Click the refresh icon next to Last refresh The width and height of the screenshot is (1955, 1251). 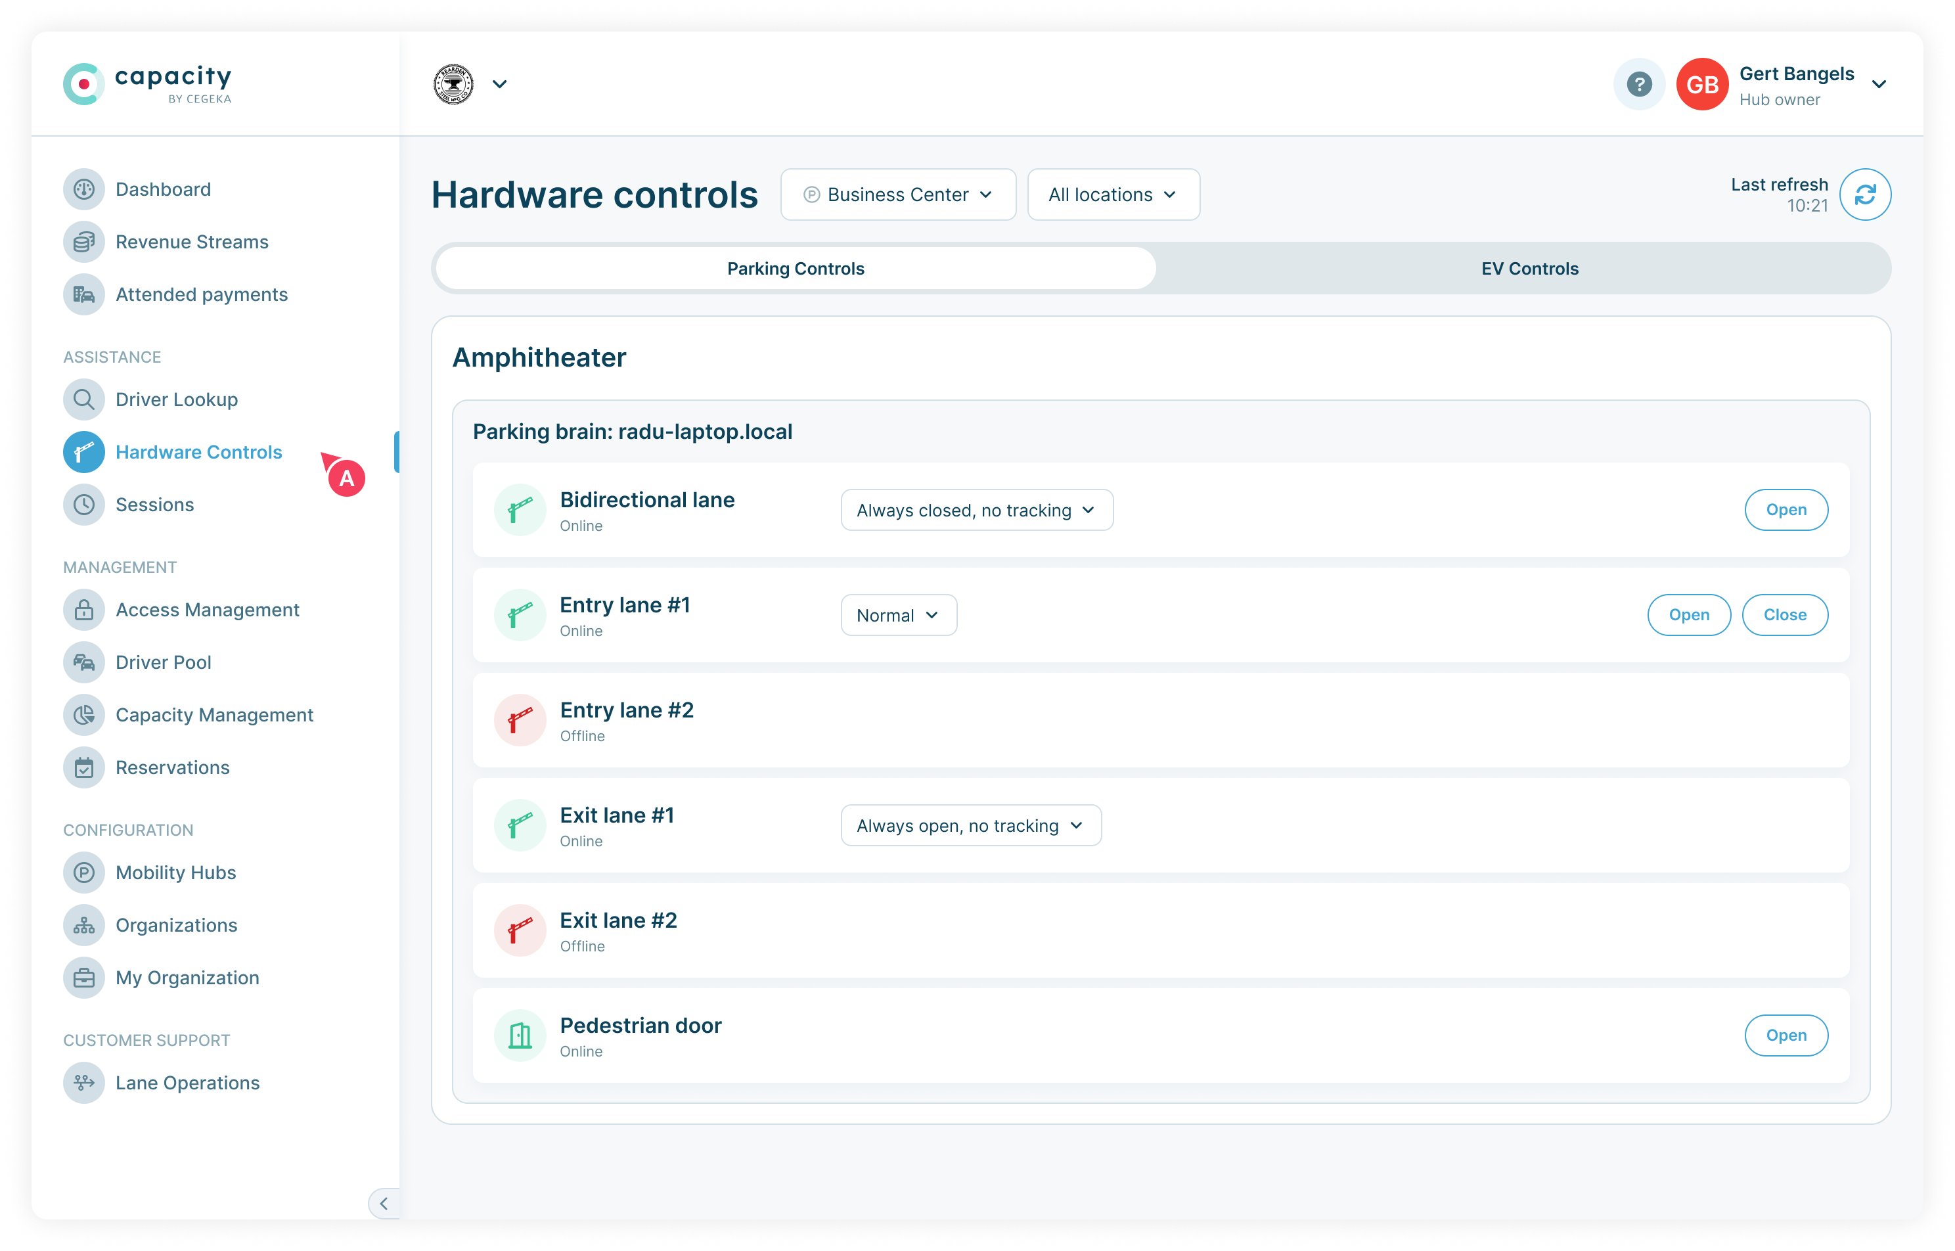coord(1866,194)
